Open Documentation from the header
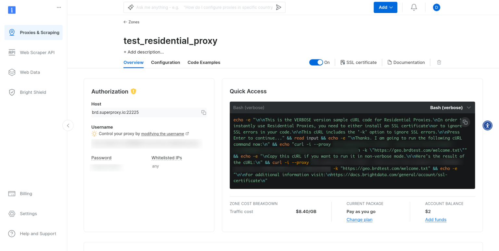 point(406,62)
